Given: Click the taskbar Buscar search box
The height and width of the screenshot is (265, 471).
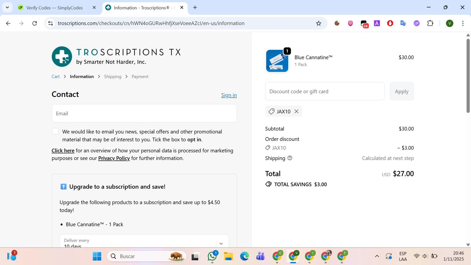Looking at the screenshot, I should [x=147, y=256].
